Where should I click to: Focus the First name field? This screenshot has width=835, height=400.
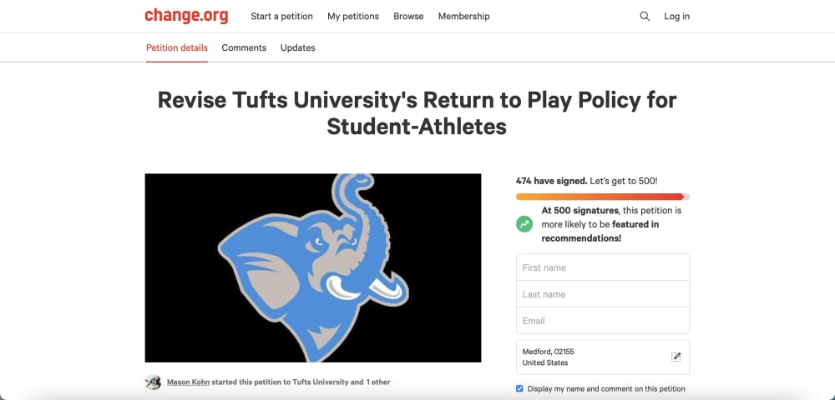(603, 267)
